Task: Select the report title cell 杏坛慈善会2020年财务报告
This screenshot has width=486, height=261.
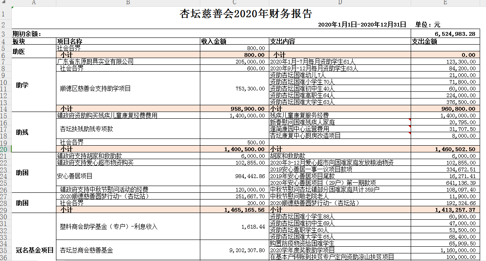Action: pos(246,14)
